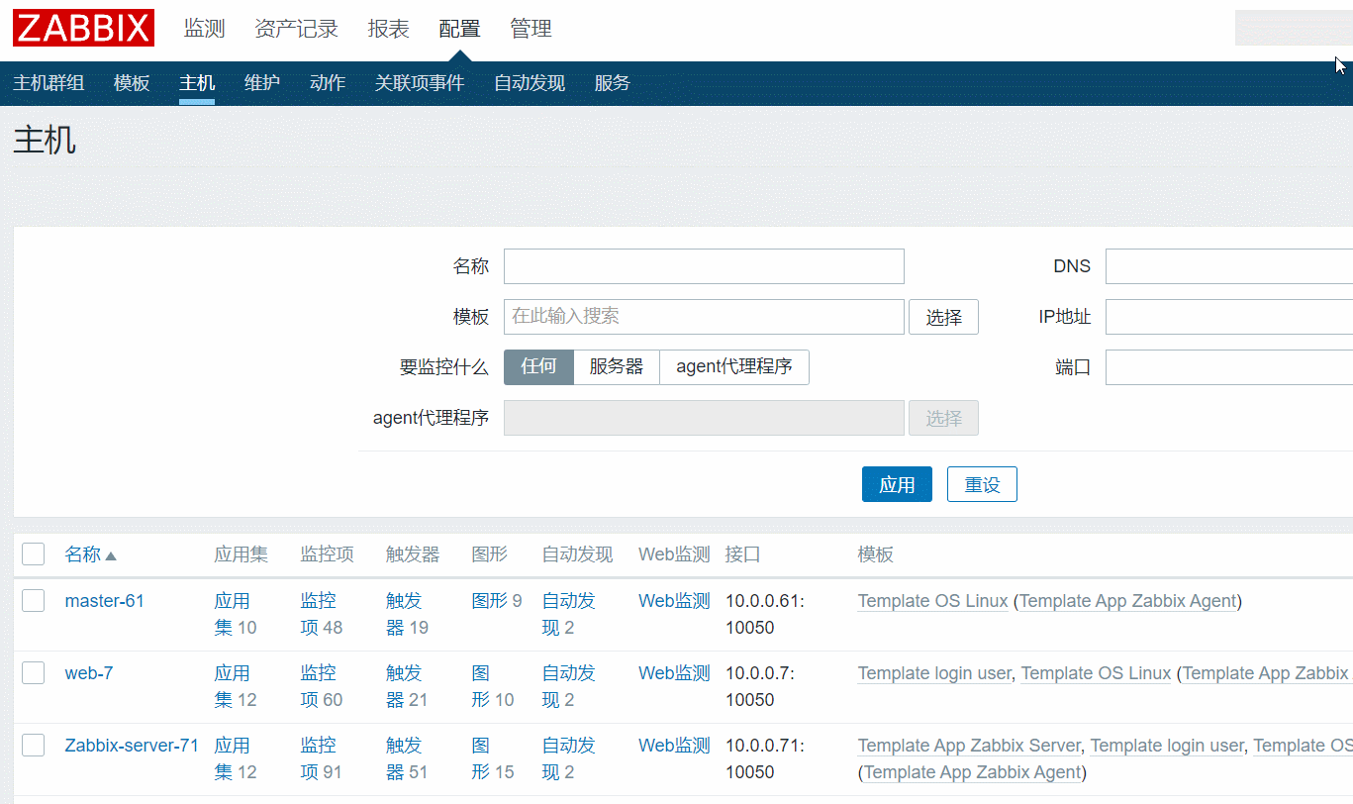Open host master-61

[x=105, y=601]
